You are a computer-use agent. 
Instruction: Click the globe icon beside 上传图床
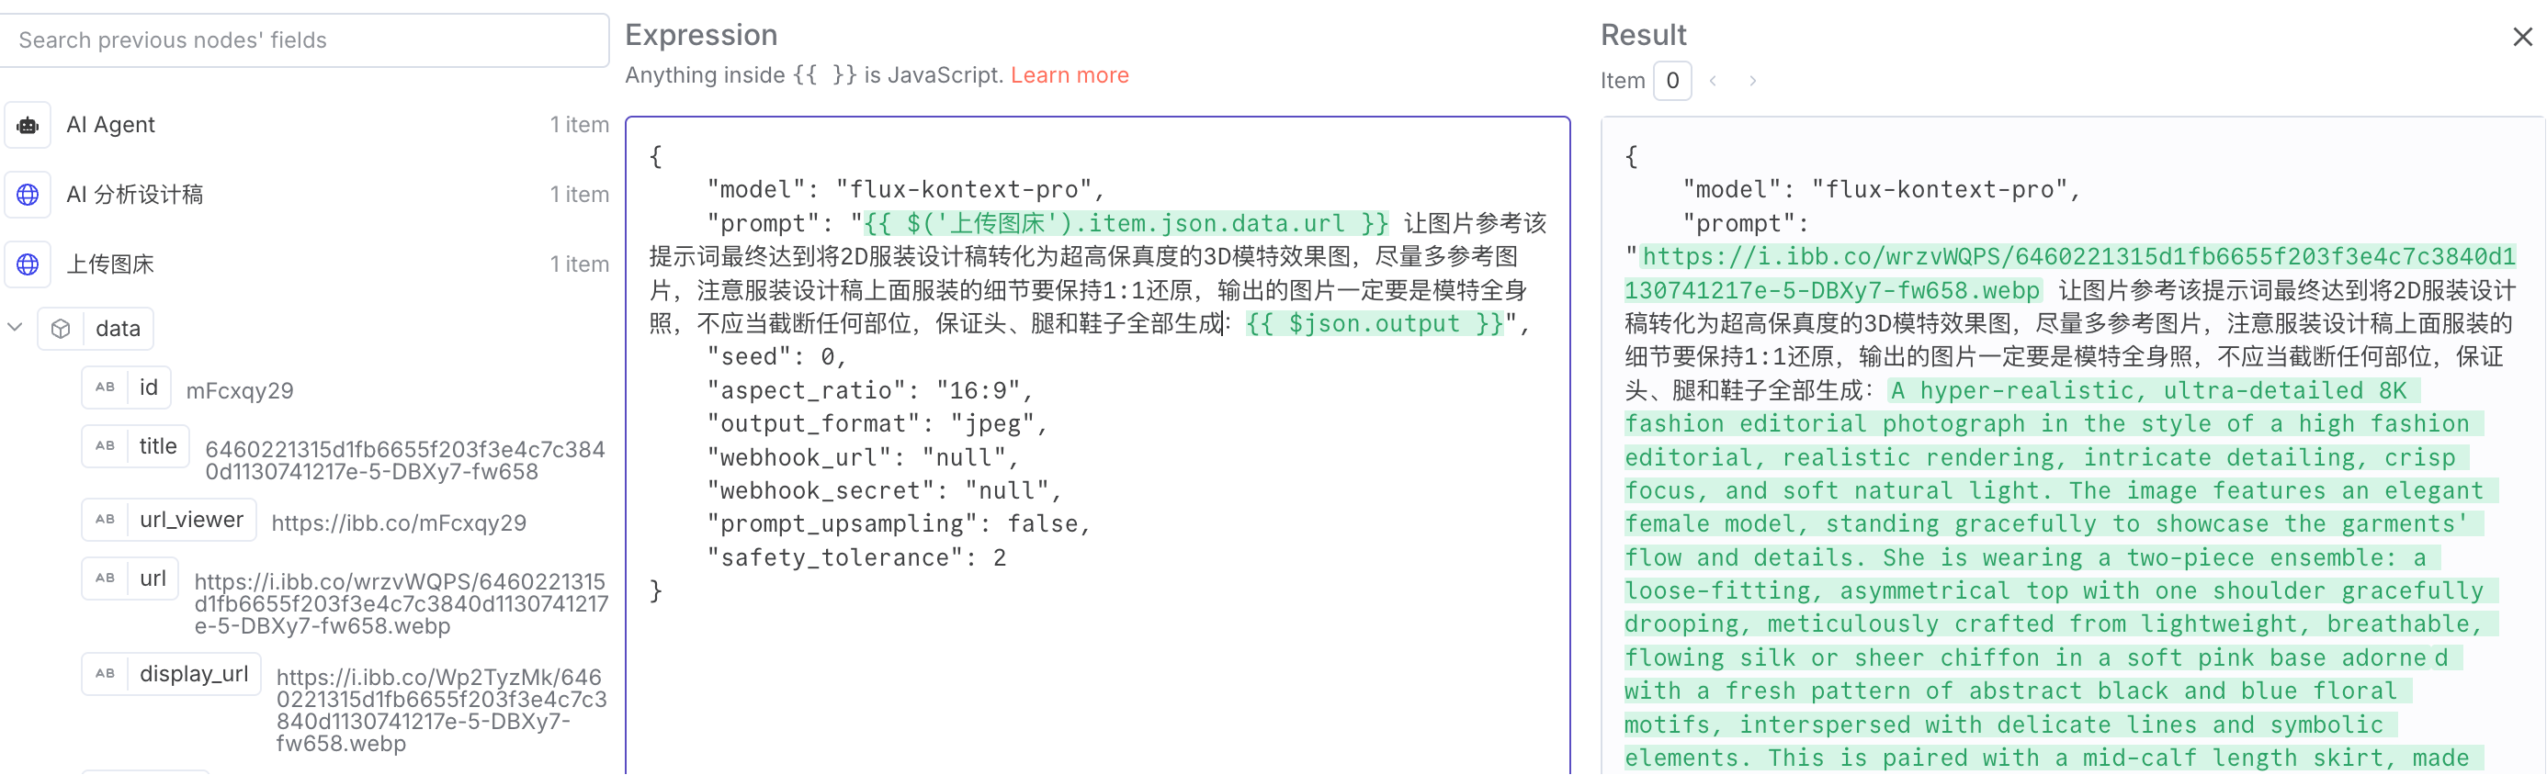[x=28, y=264]
